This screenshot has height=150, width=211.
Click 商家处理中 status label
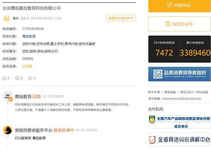64,130
